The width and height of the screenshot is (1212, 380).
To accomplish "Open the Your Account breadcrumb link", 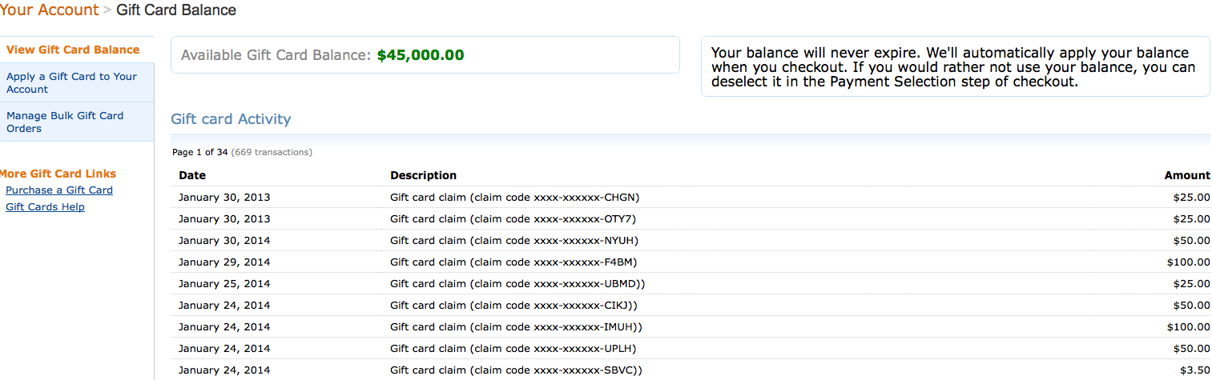I will click(49, 10).
